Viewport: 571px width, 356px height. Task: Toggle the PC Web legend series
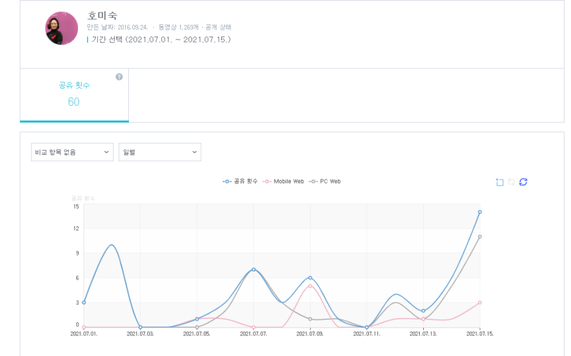click(325, 181)
